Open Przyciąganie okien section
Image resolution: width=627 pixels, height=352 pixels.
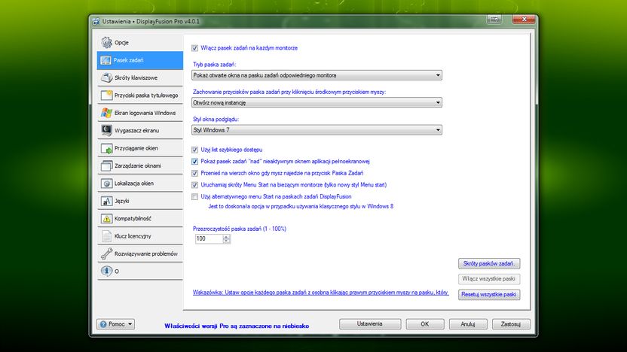click(140, 148)
